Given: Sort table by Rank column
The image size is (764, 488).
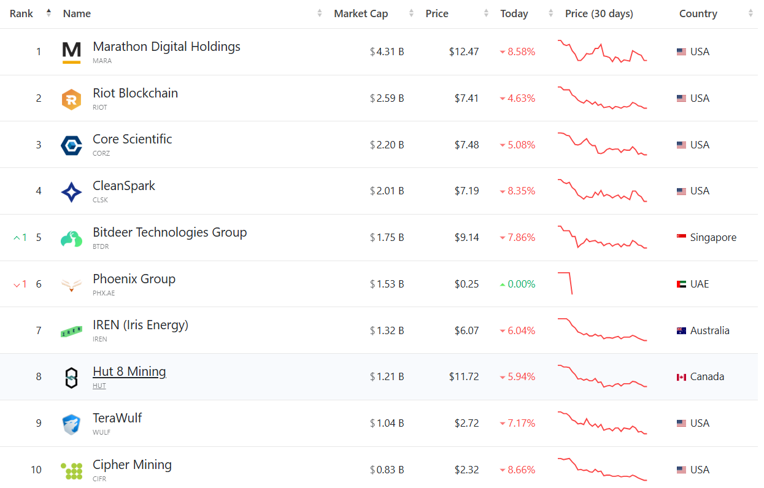Looking at the screenshot, I should tap(22, 13).
